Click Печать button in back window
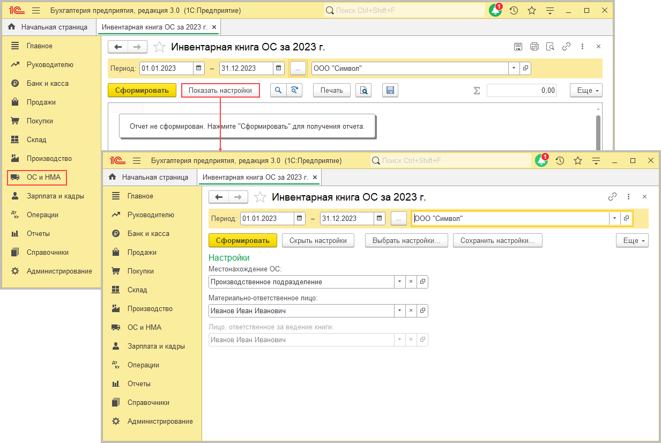 click(331, 90)
